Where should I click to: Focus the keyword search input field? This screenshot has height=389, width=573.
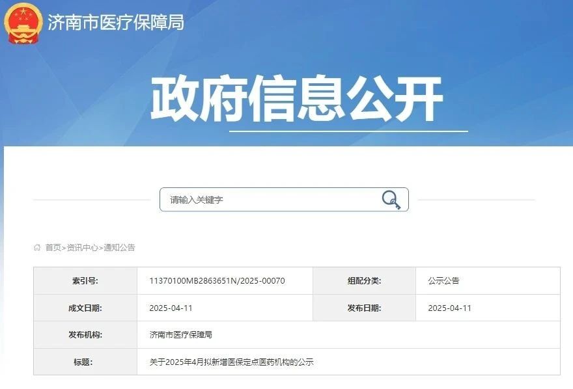pos(284,200)
